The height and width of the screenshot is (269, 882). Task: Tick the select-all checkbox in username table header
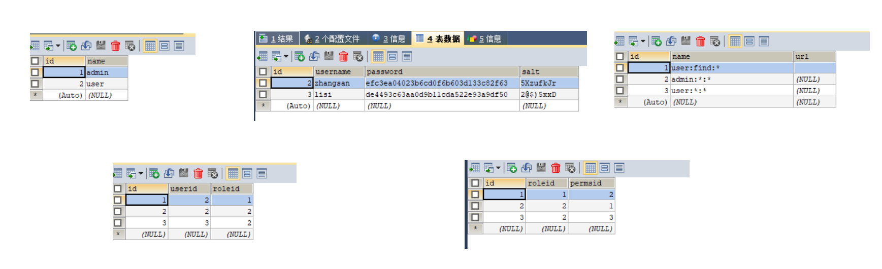[x=263, y=71]
